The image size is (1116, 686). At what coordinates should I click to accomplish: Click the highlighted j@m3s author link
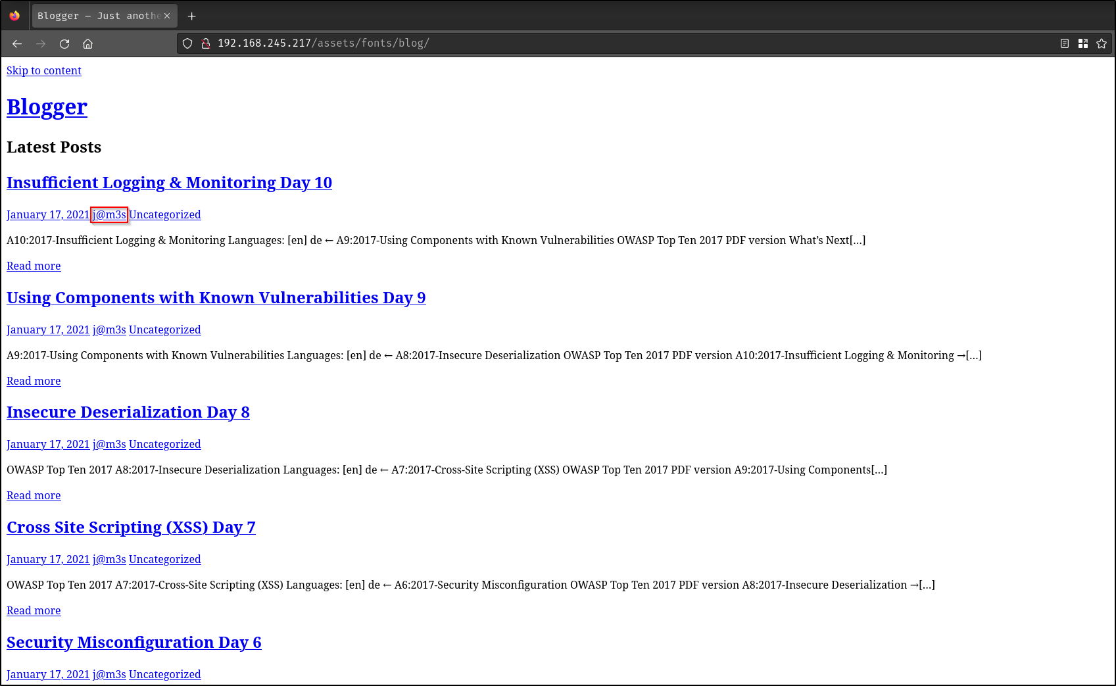pos(109,214)
